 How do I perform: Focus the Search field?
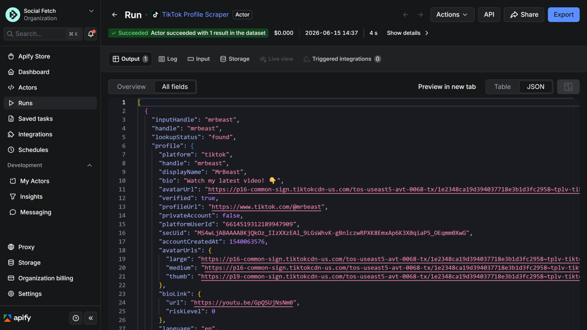(x=43, y=34)
